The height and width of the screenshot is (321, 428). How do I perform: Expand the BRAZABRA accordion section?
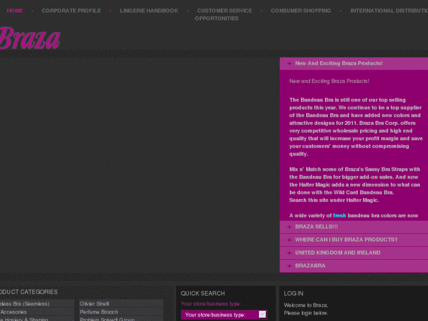click(354, 266)
